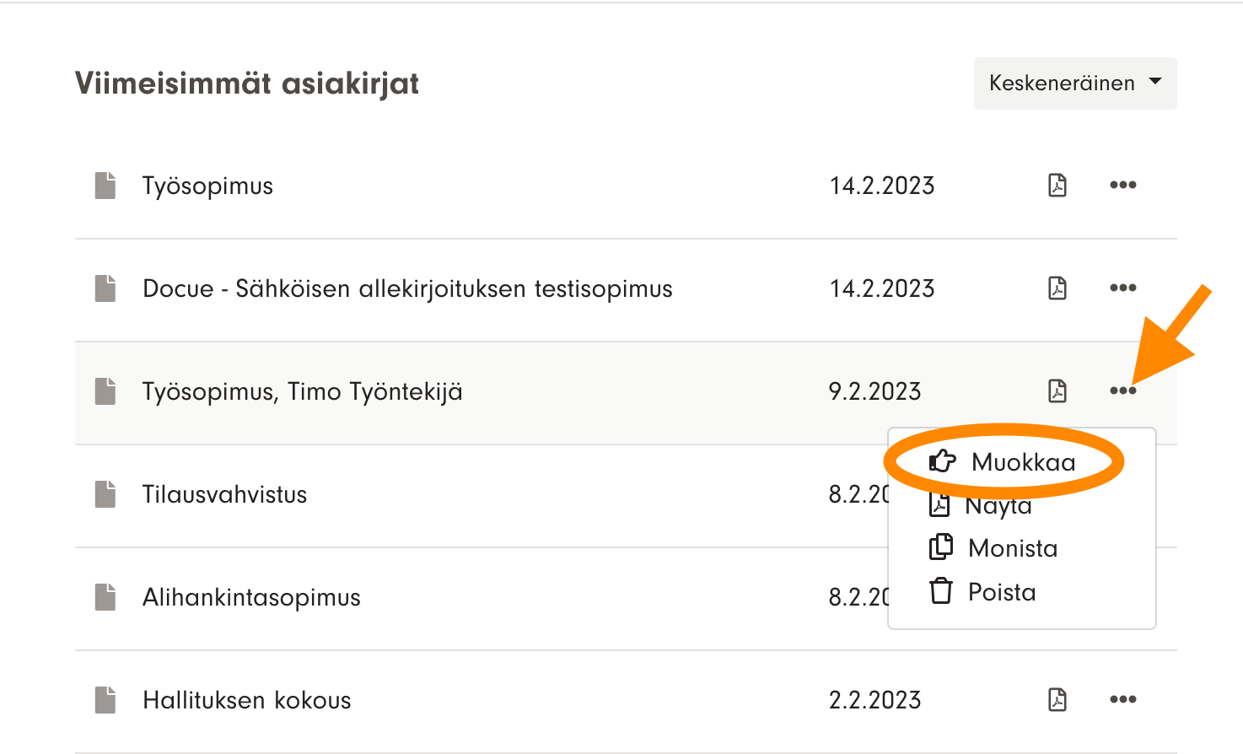Open the Tilausvahvistus document
Viewport: 1243px width, 754px height.
(224, 494)
